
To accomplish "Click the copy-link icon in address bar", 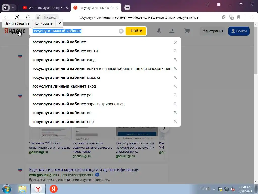I will click(x=223, y=17).
